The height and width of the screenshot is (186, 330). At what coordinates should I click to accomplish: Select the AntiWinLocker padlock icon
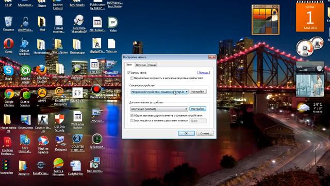click(x=25, y=24)
